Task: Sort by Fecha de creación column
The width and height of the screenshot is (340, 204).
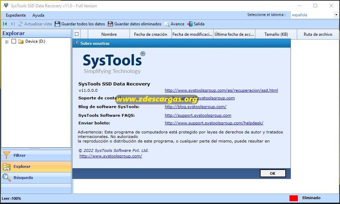Action: pyautogui.click(x=150, y=34)
